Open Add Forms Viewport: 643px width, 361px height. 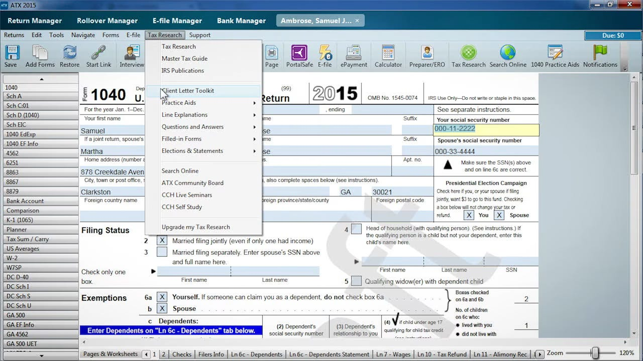tap(39, 55)
